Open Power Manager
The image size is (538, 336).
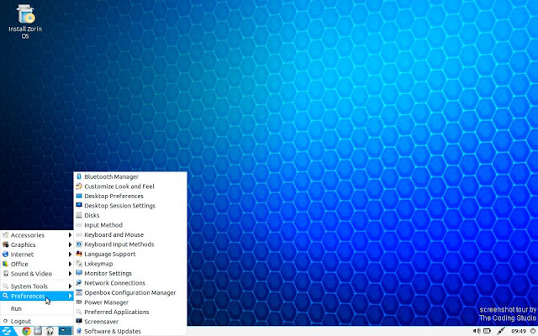tap(130, 302)
